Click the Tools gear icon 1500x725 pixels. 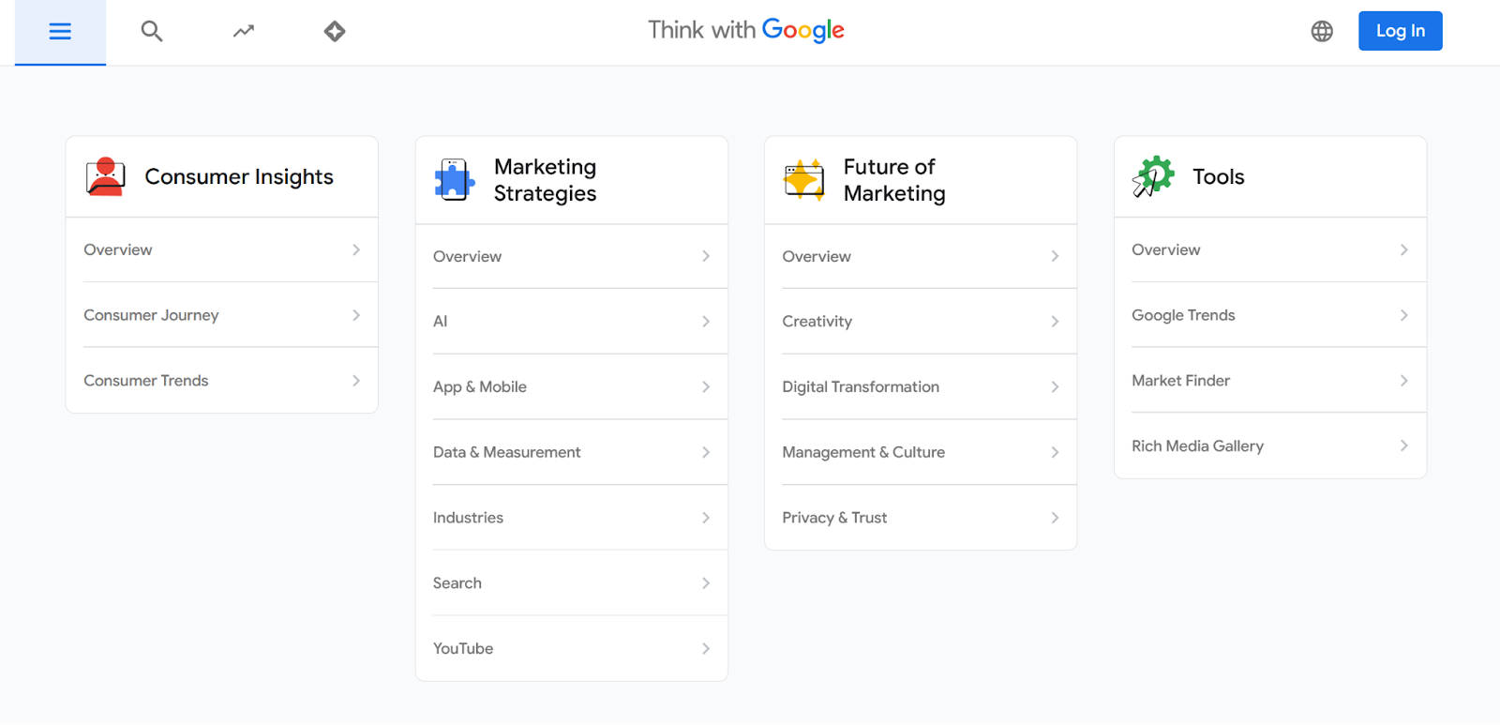pyautogui.click(x=1153, y=176)
